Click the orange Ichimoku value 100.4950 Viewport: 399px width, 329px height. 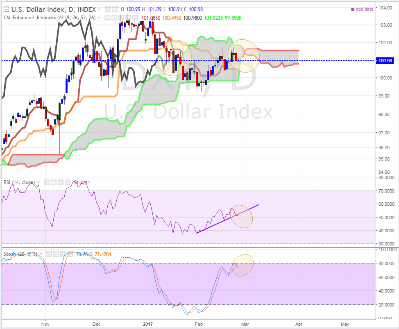(x=172, y=18)
